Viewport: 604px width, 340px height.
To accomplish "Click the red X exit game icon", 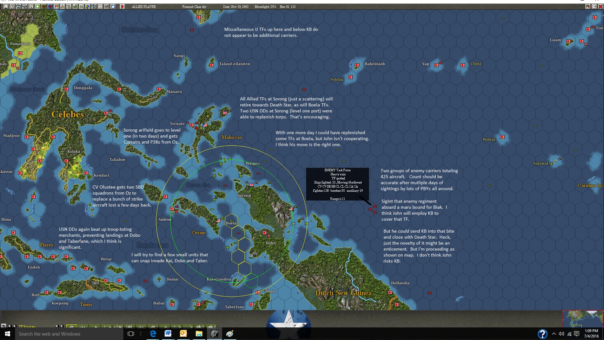I will tap(600, 7).
